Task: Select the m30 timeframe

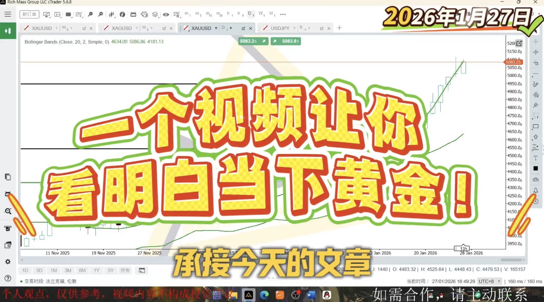Action: pyautogui.click(x=219, y=14)
